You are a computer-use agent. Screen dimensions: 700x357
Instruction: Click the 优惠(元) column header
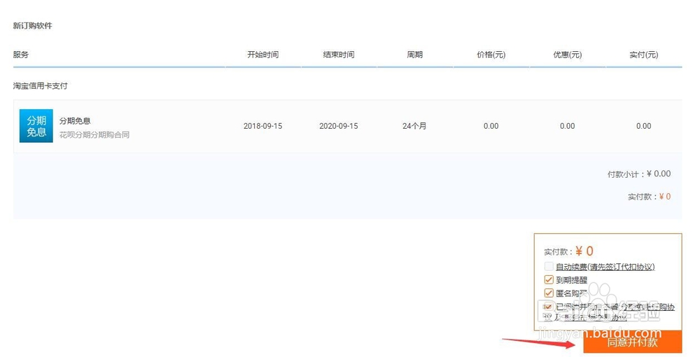568,55
